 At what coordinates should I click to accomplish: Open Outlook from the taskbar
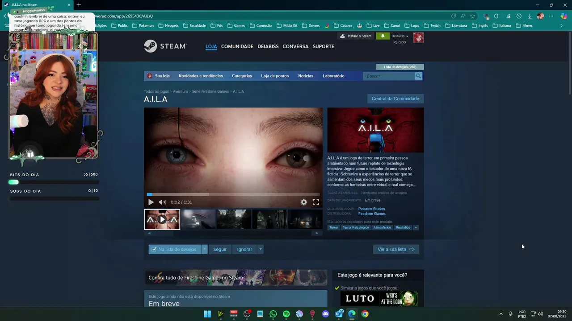[x=339, y=314]
